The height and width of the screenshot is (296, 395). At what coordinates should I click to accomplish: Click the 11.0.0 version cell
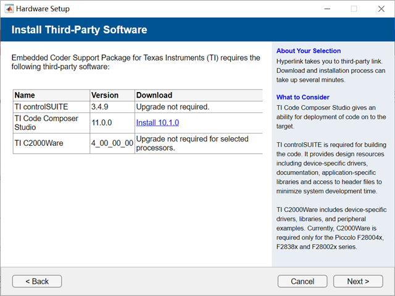pos(102,122)
